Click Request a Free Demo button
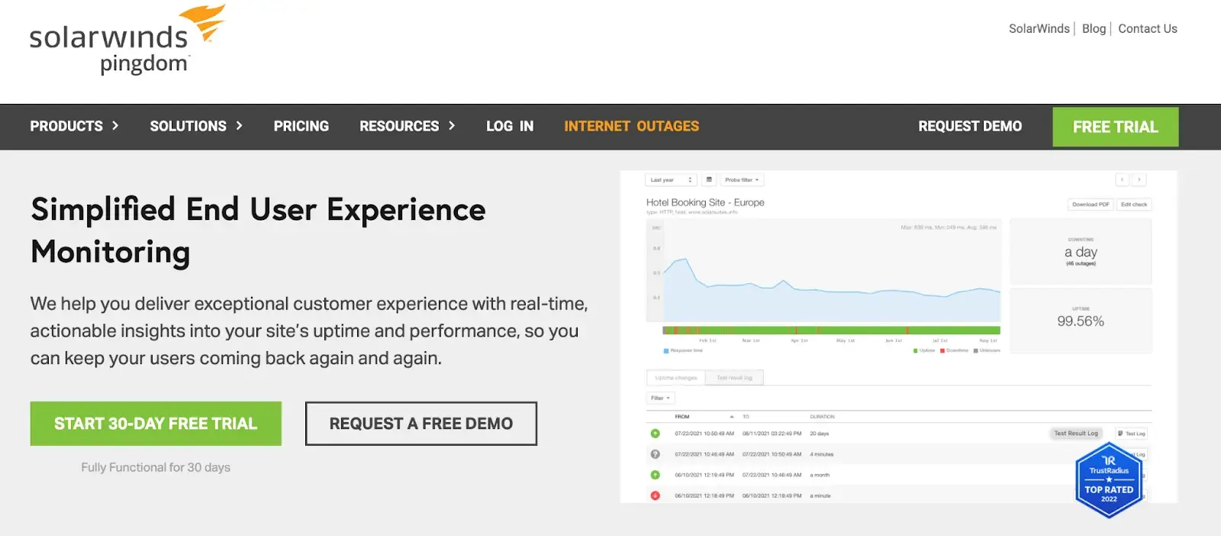This screenshot has height=536, width=1221. (421, 424)
